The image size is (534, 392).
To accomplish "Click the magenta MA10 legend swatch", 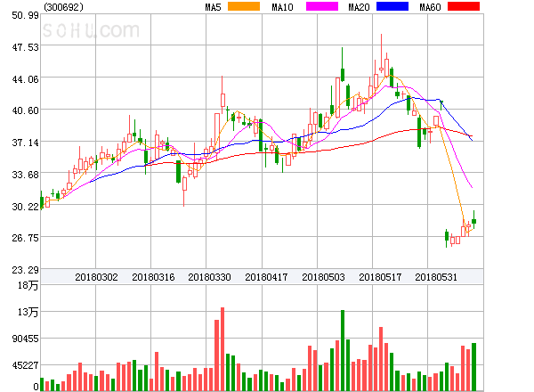I will [x=322, y=6].
